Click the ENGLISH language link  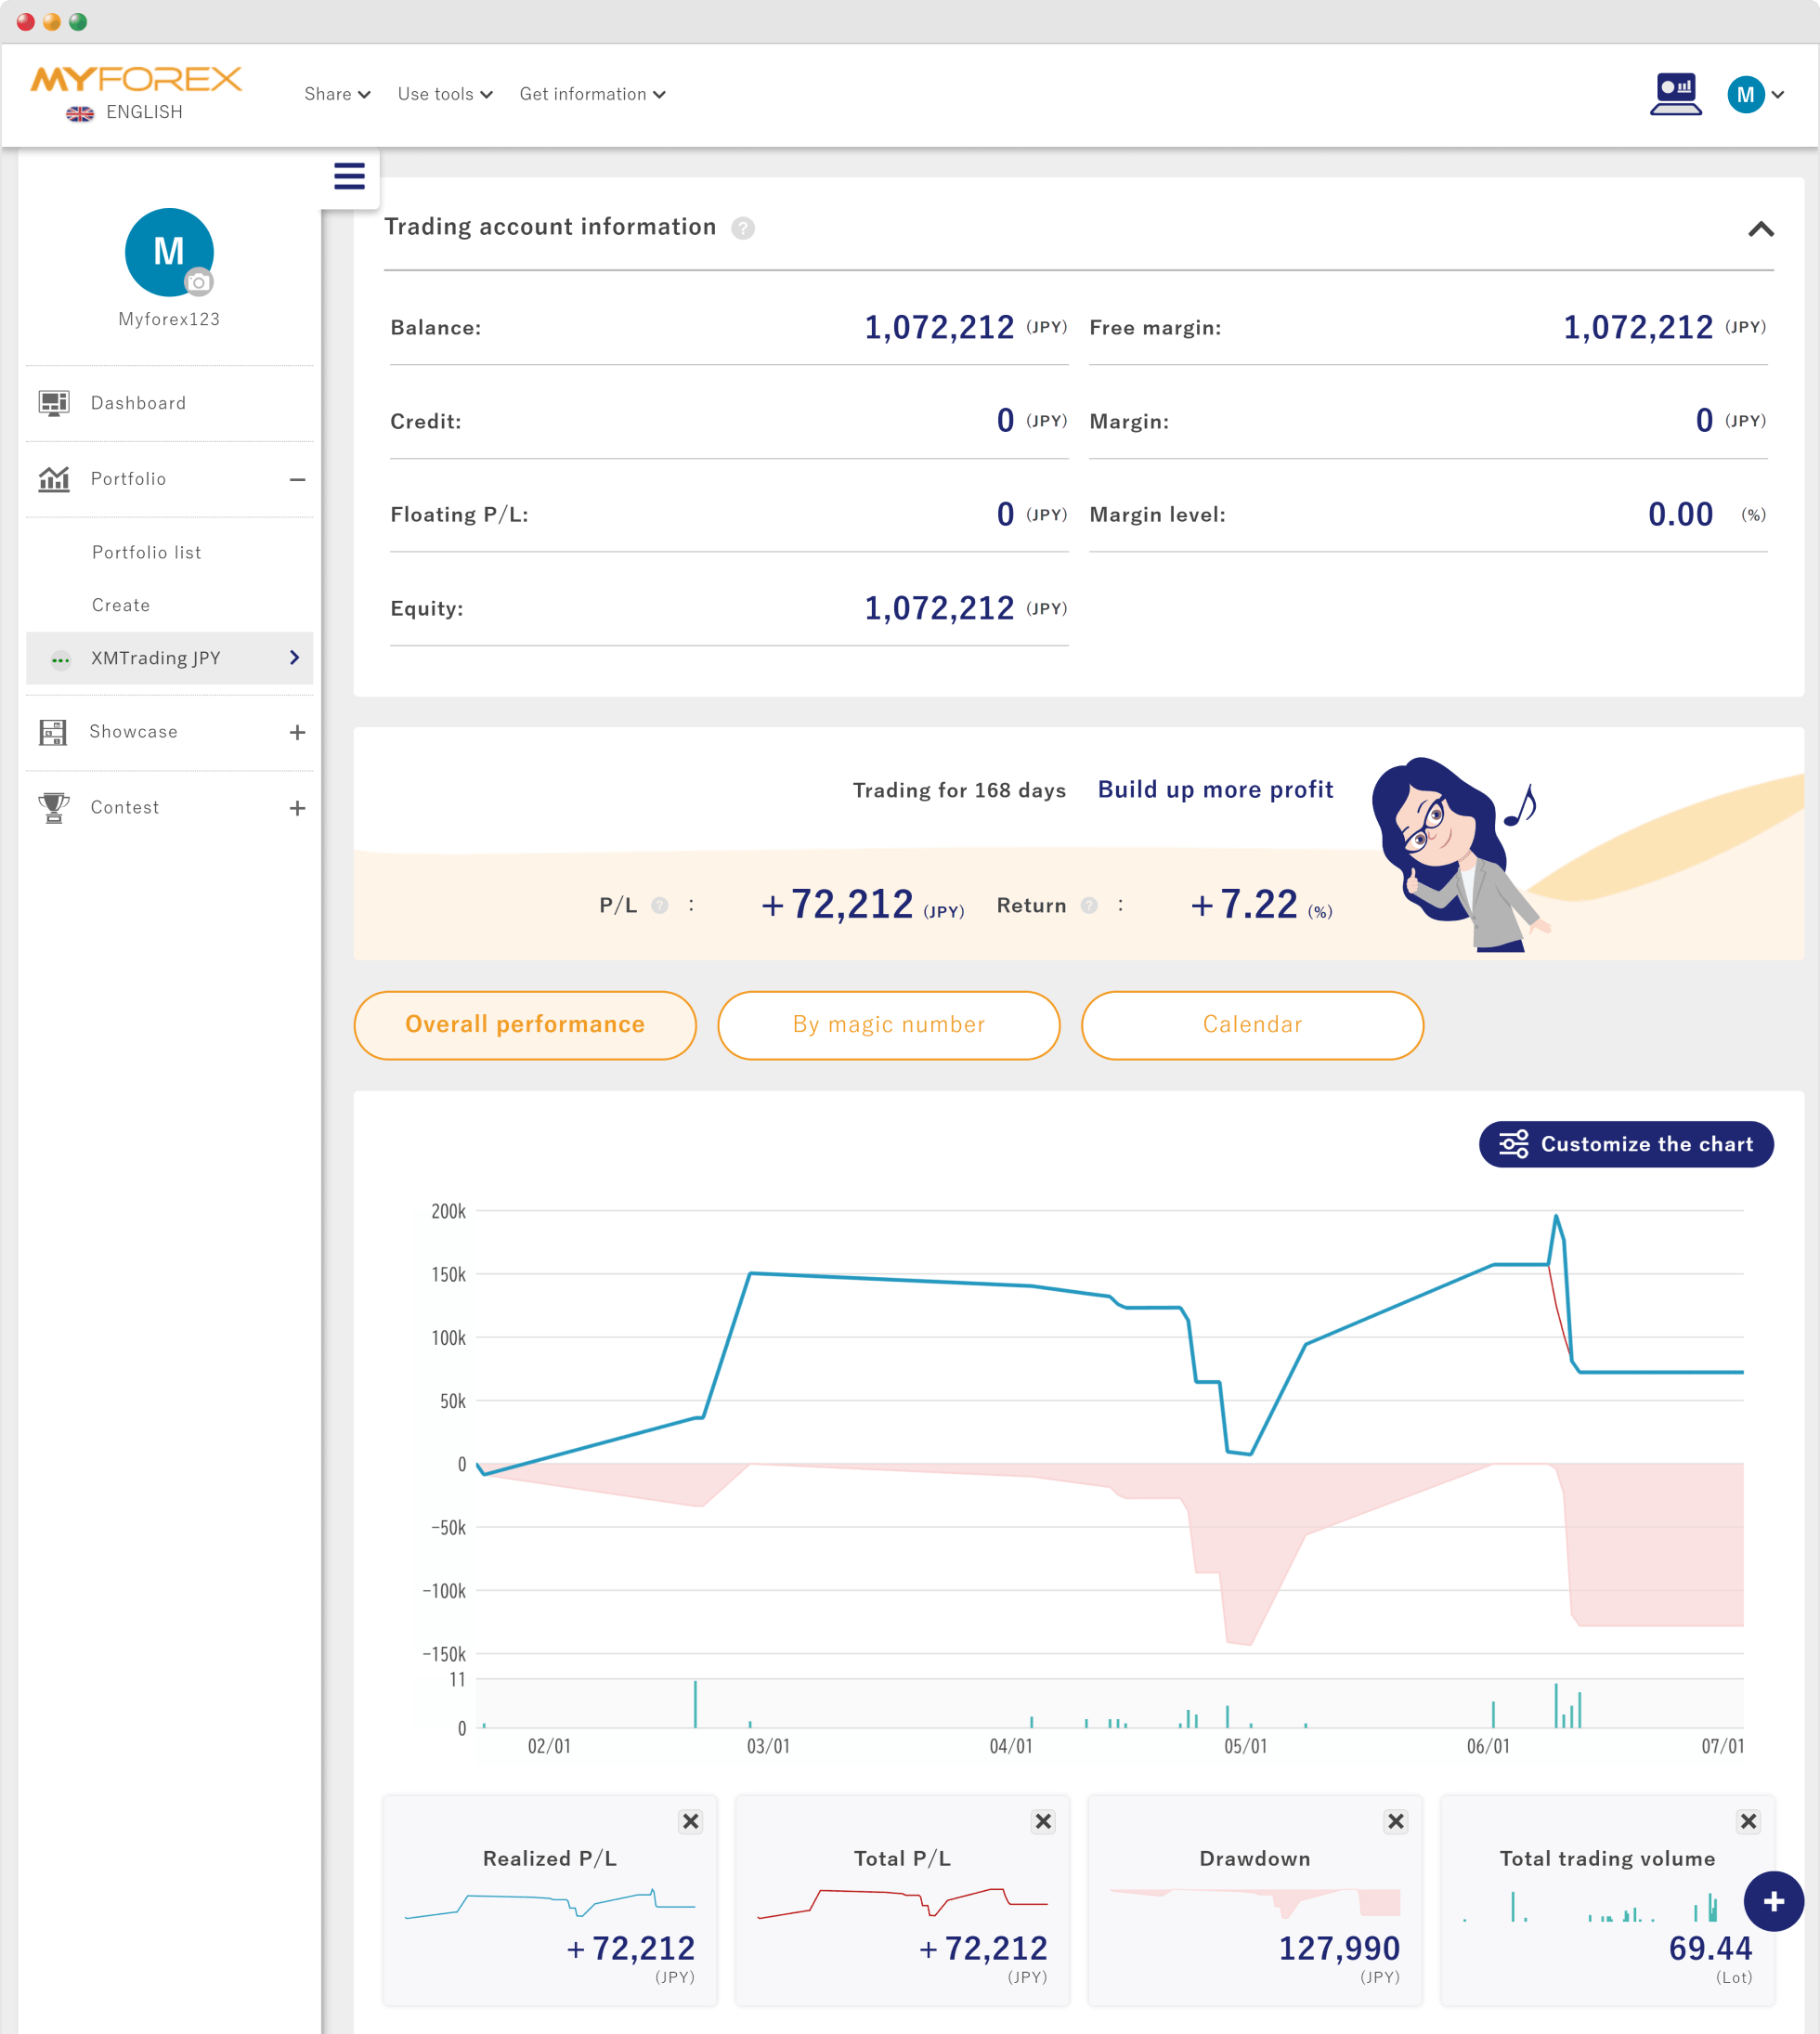[x=144, y=112]
